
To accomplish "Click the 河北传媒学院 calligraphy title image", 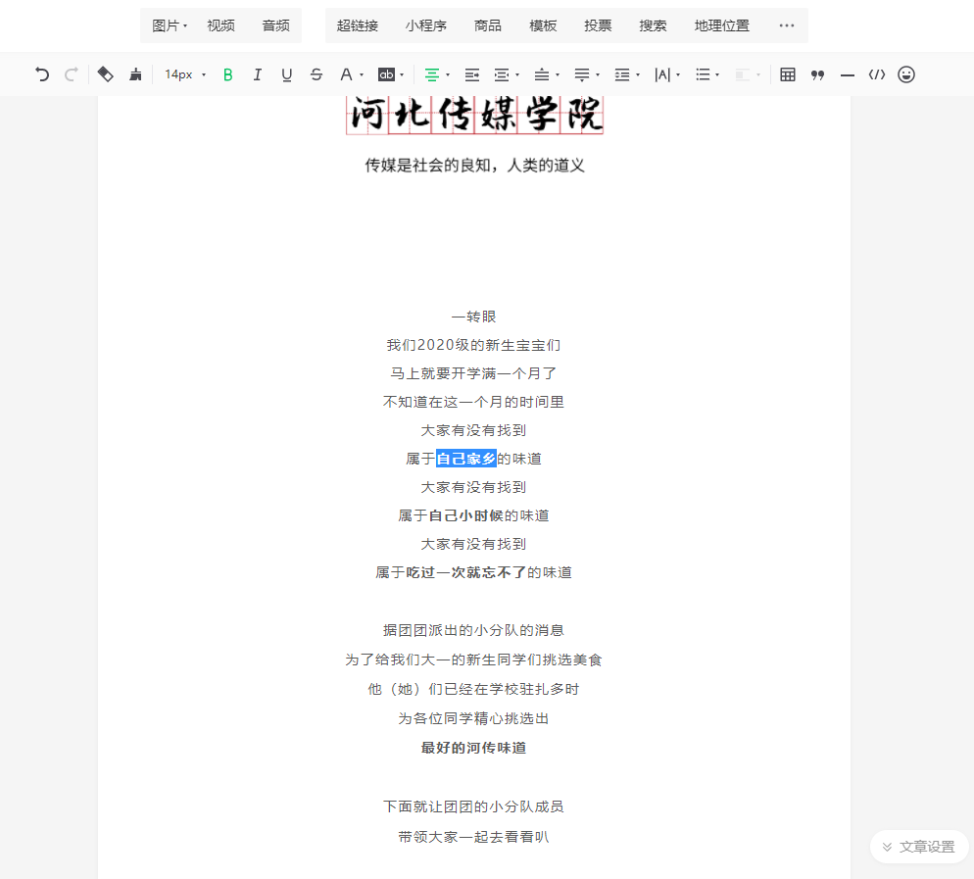I will point(474,115).
